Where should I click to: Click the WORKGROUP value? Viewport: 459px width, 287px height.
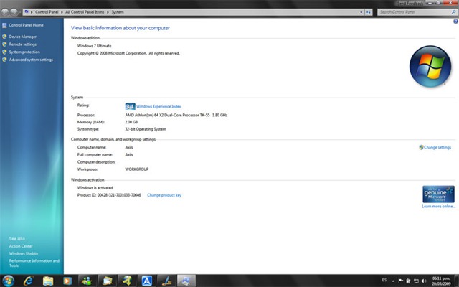click(137, 169)
